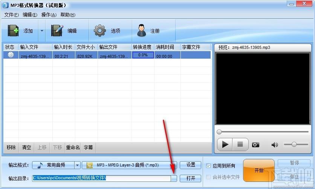
Task: Click the 00:2:21 duration cell
Action: point(64,55)
